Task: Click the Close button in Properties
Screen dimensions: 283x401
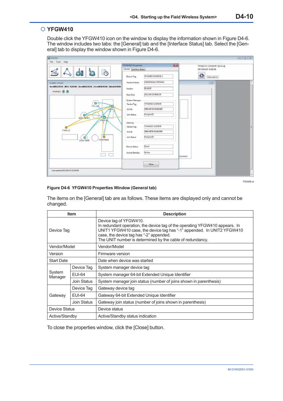Action: (151, 164)
